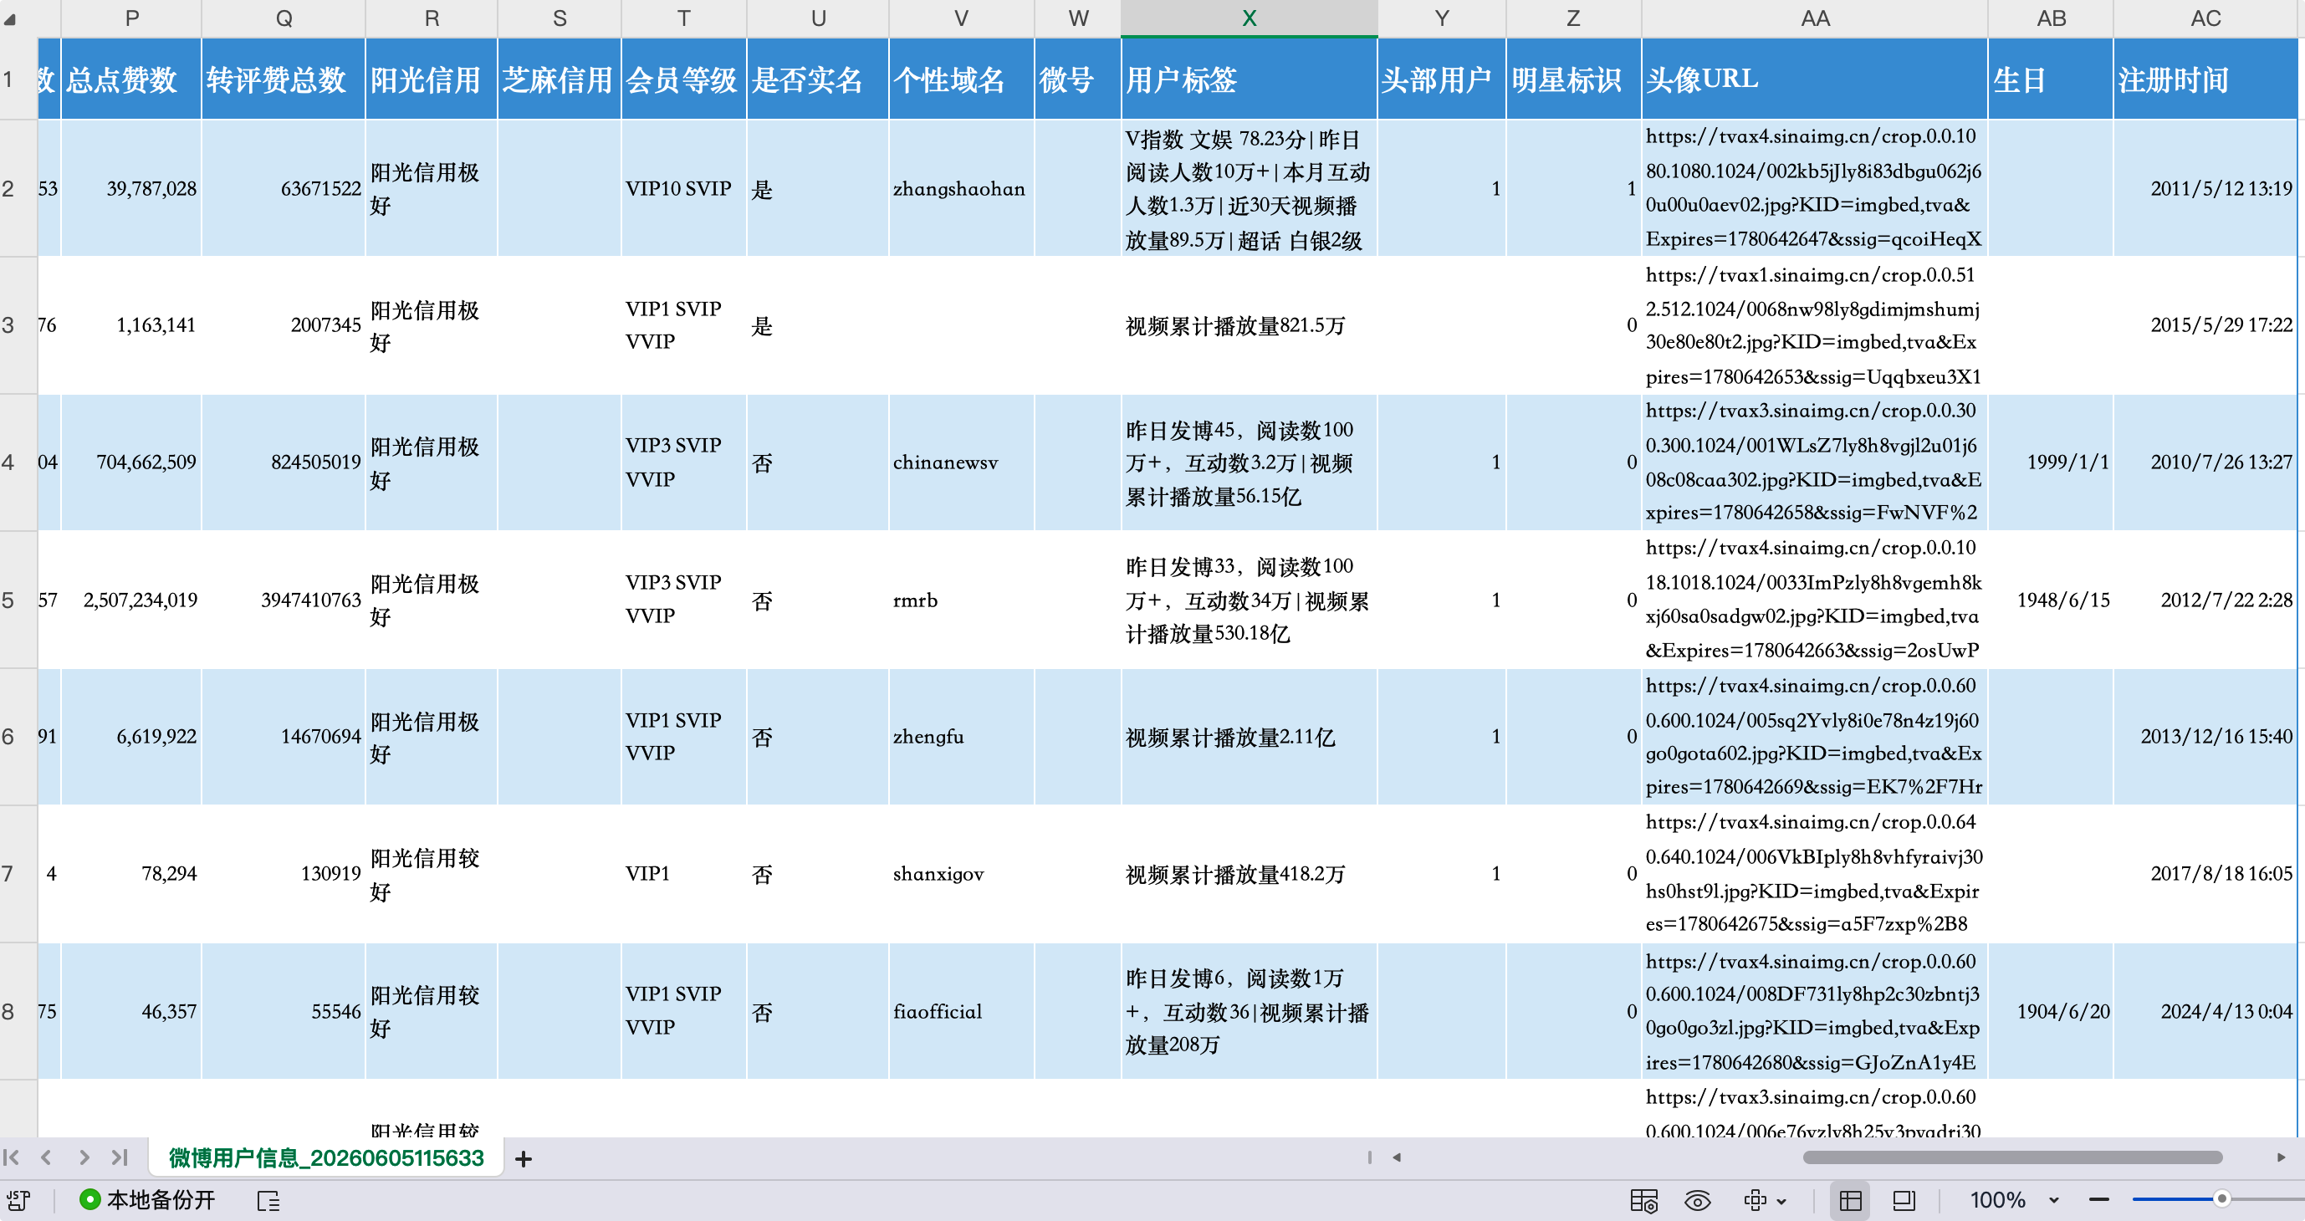Click the document outline icon beside local backup

268,1200
